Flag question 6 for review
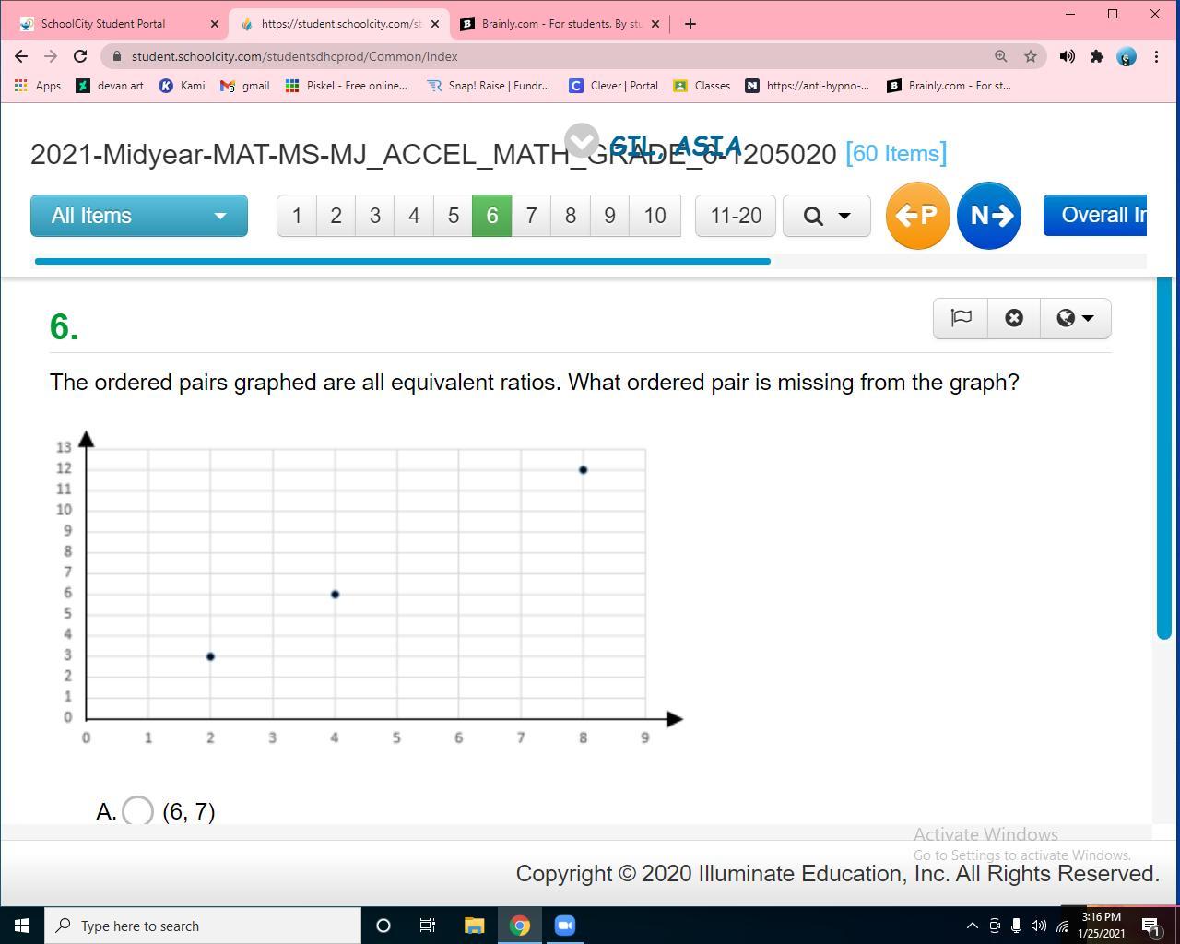 pyautogui.click(x=961, y=318)
